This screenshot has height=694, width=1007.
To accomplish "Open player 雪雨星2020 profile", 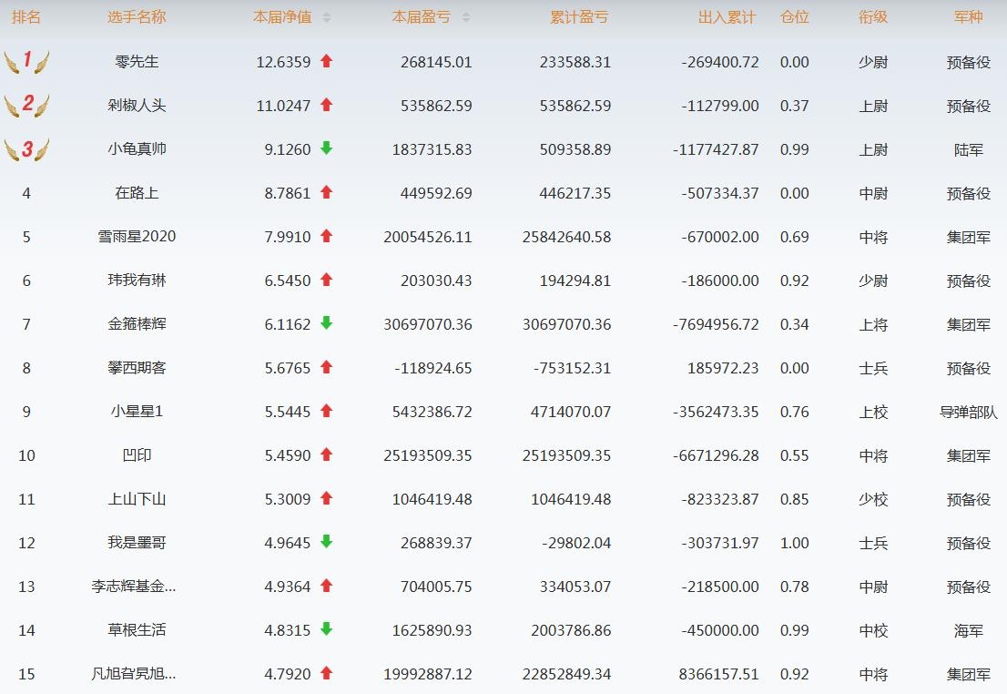I will coord(137,237).
